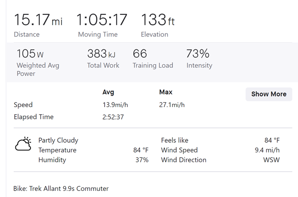Click the 133 ft Elevation stat

point(158,20)
